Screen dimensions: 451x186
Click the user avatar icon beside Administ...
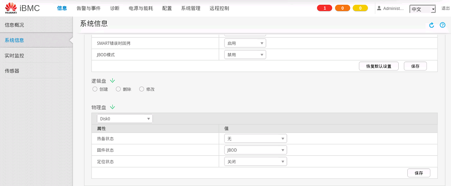[x=379, y=8]
